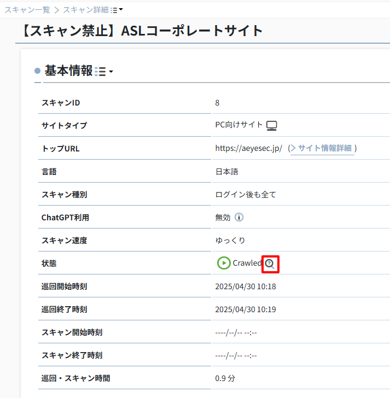Image resolution: width=390 pixels, height=398 pixels.
Task: Click the PC monitor icon beside PC向けサイト
Action: 272,126
